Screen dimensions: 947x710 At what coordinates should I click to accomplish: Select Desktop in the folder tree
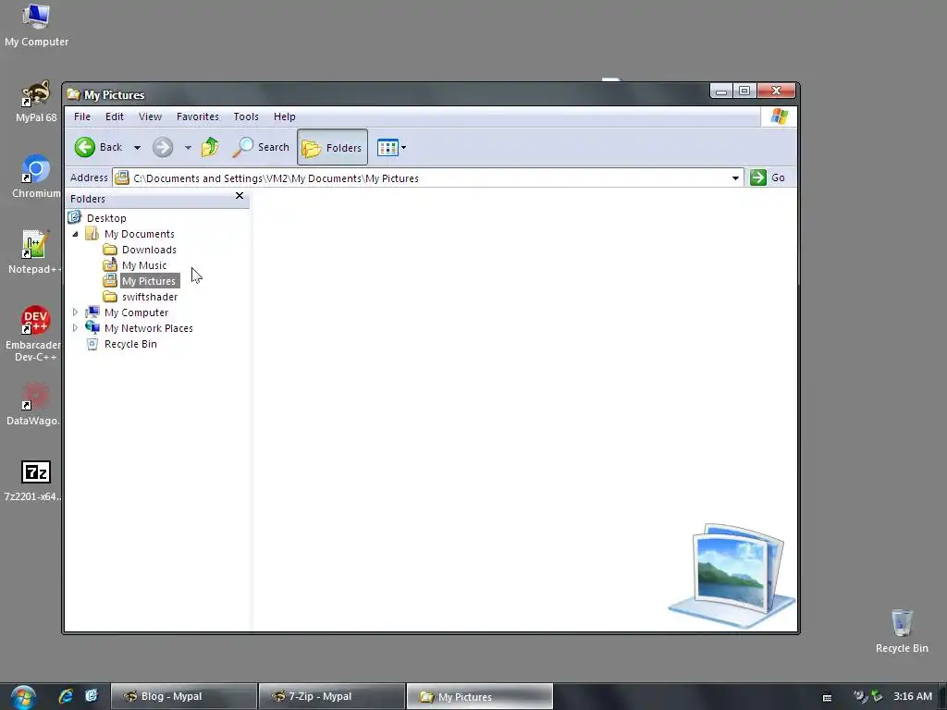coord(106,218)
